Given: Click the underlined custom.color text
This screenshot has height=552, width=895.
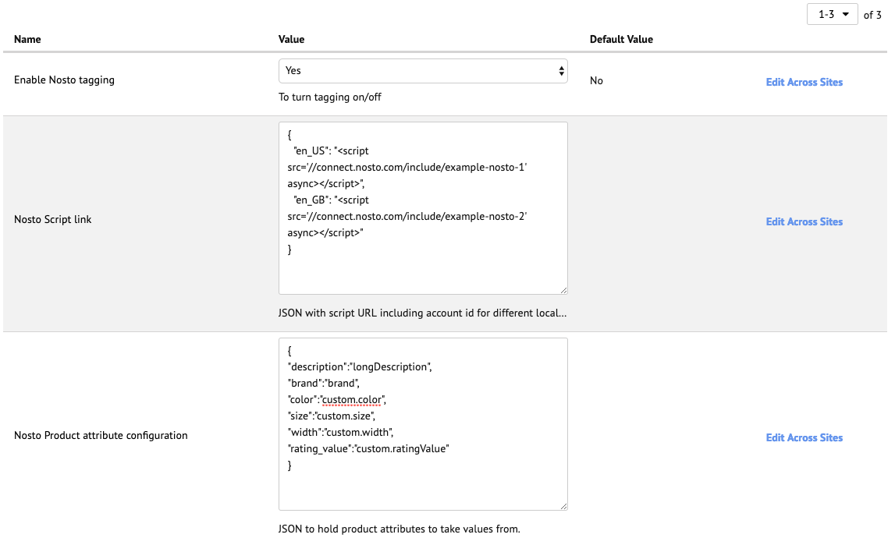Looking at the screenshot, I should coord(352,400).
